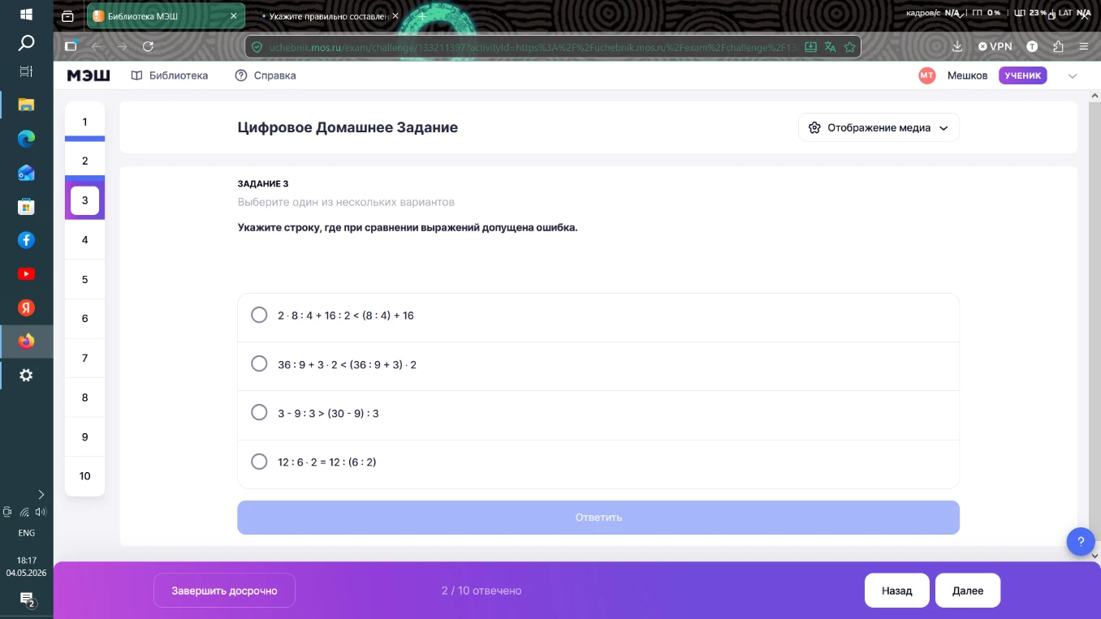1101x619 pixels.
Task: Expand Отображение медиа dropdown
Action: (x=879, y=127)
